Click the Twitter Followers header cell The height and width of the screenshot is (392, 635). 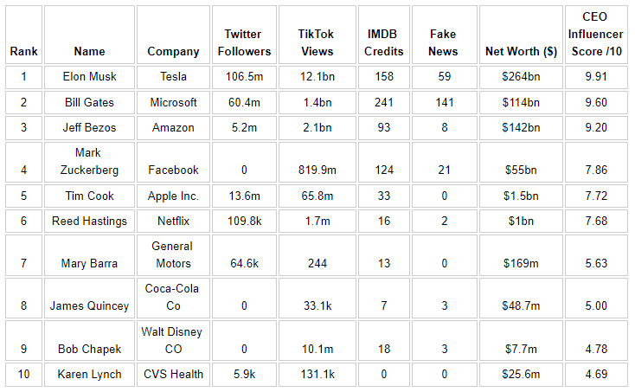242,42
